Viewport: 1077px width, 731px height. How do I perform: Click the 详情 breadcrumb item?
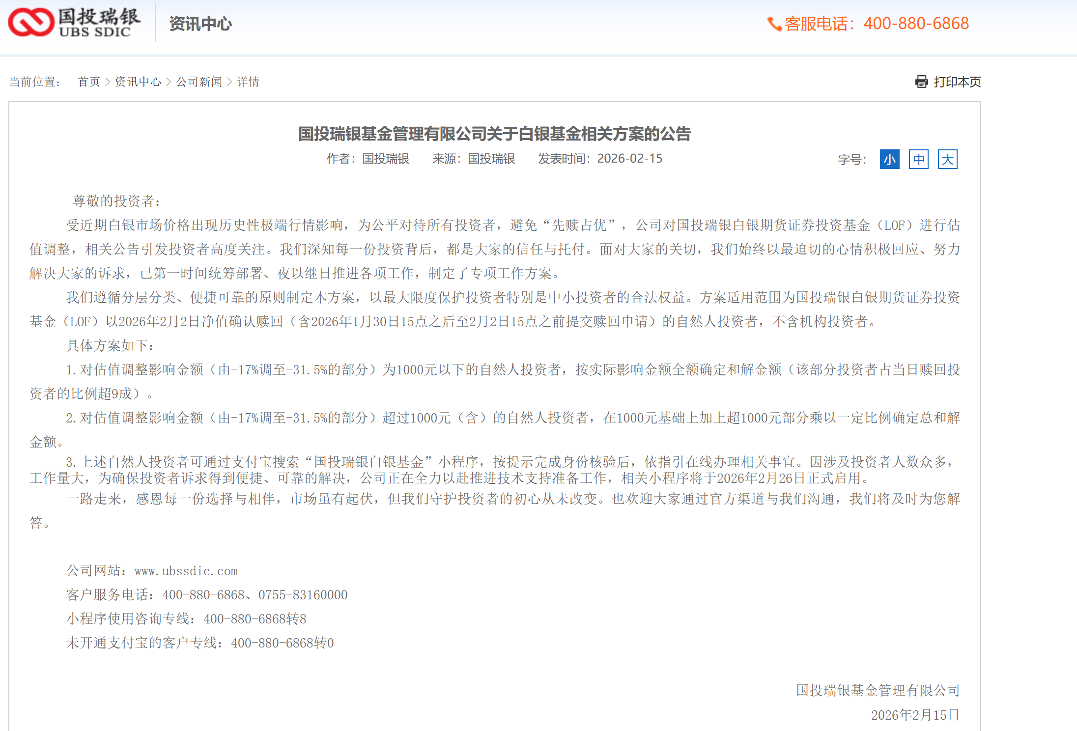[248, 82]
